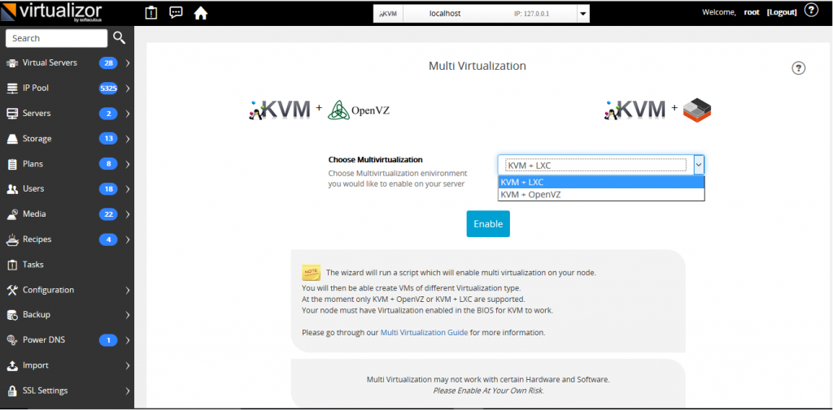The height and width of the screenshot is (410, 833).
Task: Open the Multi Virtualization Guide link
Action: (x=424, y=333)
